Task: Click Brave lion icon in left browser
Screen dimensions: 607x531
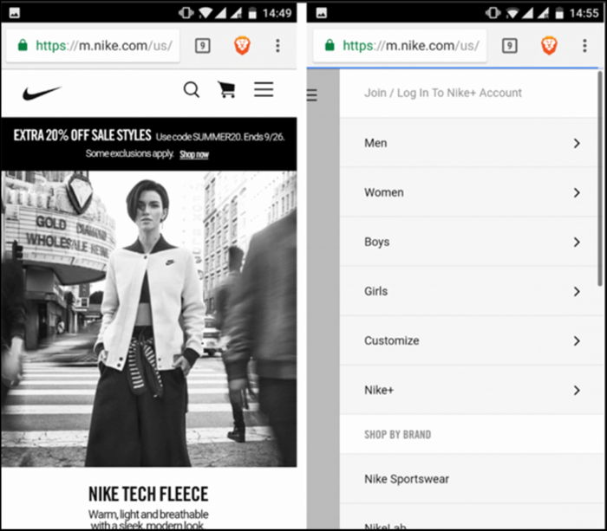Action: coord(242,46)
